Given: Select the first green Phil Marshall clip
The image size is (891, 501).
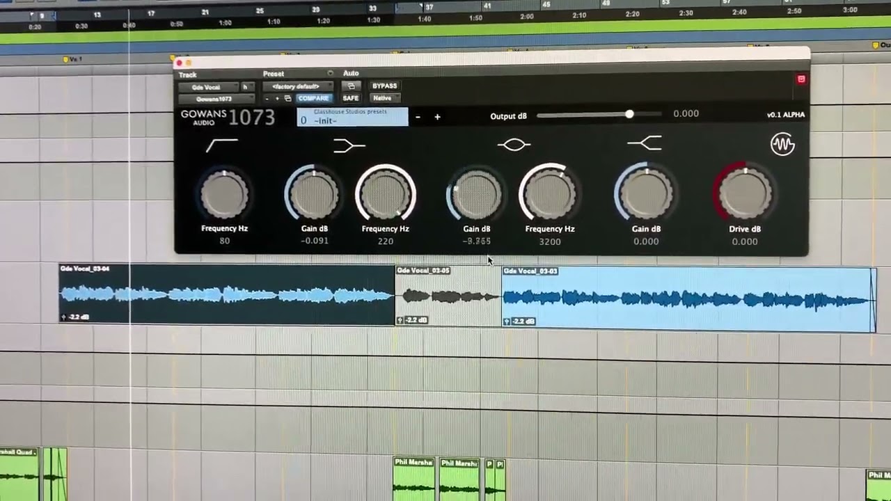Looking at the screenshot, I should coord(413,479).
